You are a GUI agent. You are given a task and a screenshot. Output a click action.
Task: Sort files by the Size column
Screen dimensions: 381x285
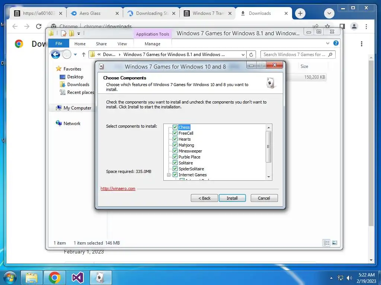click(x=304, y=66)
